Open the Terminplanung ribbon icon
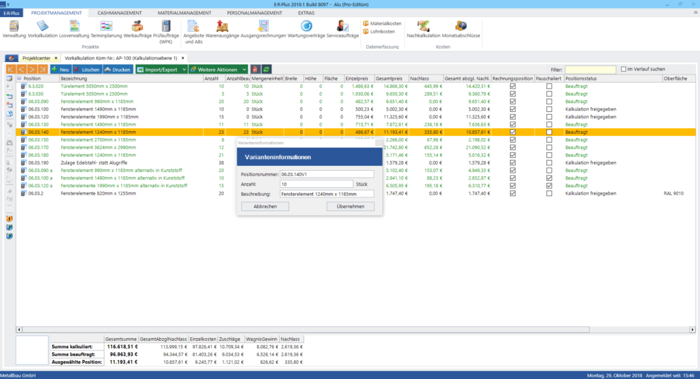 [x=106, y=29]
